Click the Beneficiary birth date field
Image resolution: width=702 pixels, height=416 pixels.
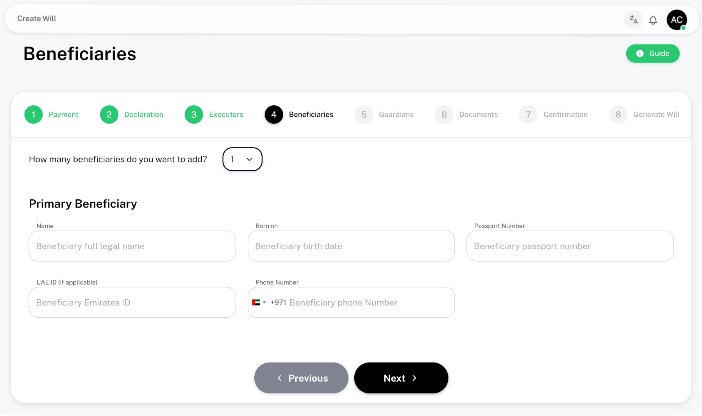[351, 246]
